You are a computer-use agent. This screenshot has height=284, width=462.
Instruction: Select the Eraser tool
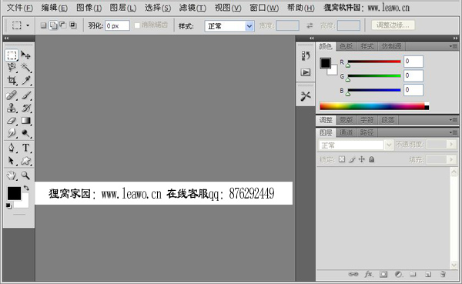(x=12, y=121)
